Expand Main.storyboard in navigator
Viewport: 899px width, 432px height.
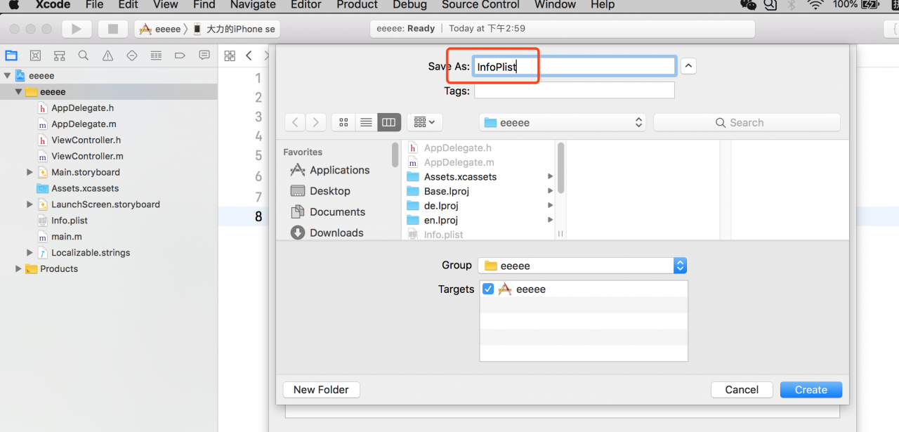pyautogui.click(x=29, y=172)
